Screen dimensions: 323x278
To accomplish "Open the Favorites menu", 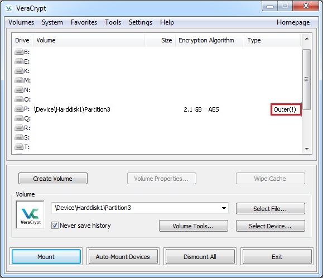I will click(x=84, y=22).
